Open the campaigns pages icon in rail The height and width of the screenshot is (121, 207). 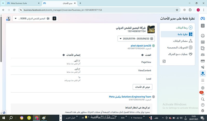click(203, 48)
